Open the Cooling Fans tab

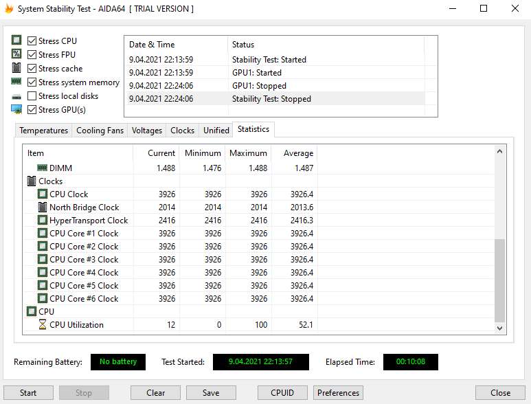click(x=100, y=131)
